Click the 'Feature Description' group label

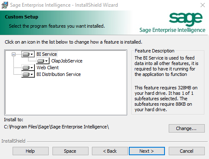[x=154, y=51]
